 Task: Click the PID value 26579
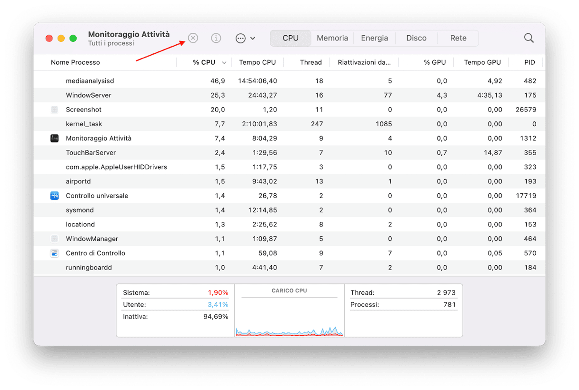(x=526, y=110)
